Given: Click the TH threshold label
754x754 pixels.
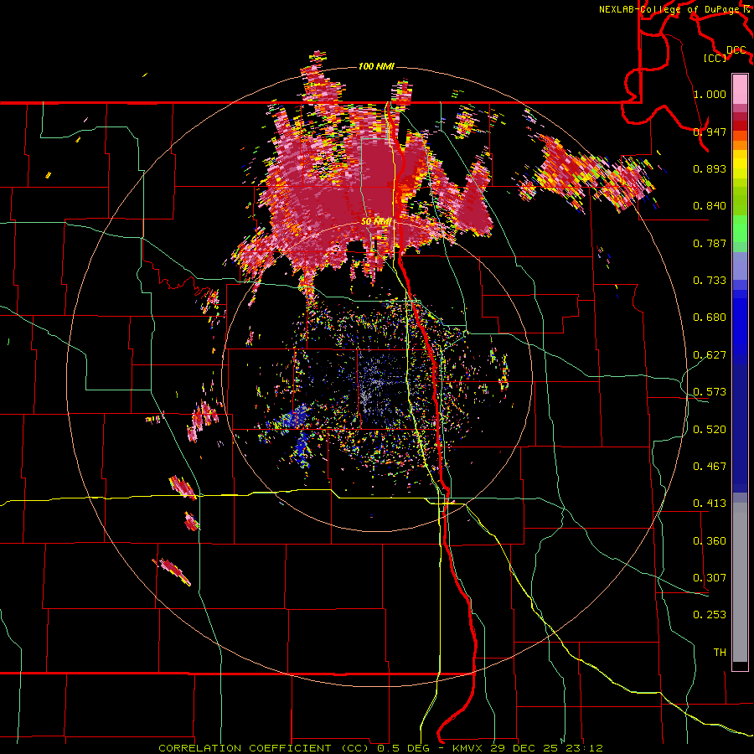Looking at the screenshot, I should [720, 653].
